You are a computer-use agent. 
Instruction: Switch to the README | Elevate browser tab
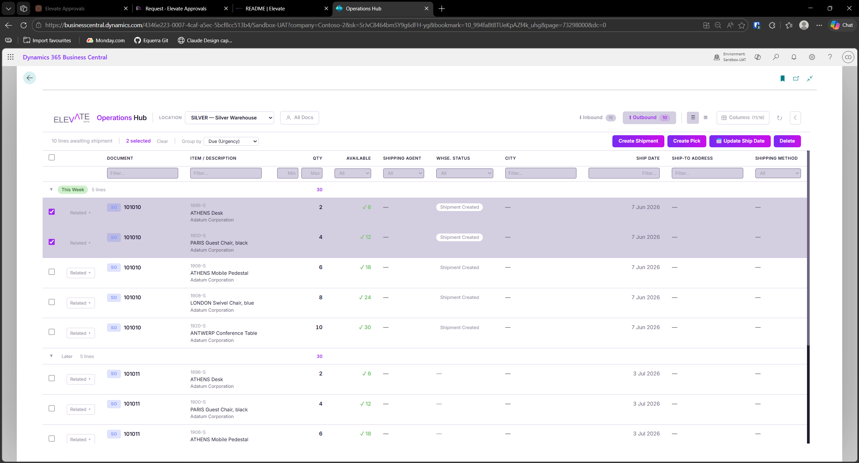[x=265, y=9]
